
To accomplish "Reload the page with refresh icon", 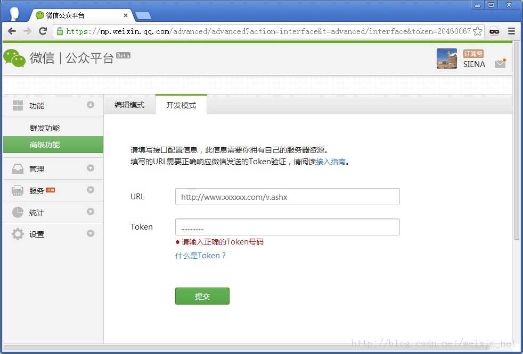I will [43, 31].
